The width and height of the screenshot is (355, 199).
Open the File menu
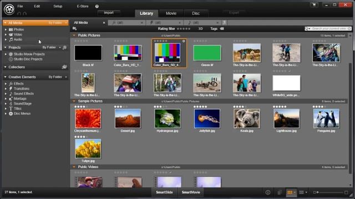[20, 6]
